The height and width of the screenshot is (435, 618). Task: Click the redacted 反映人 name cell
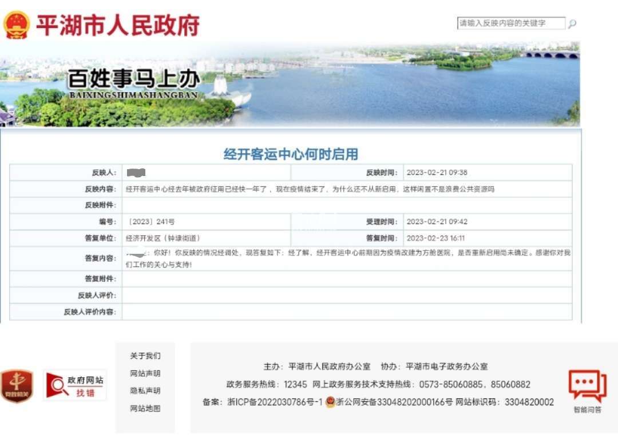(x=136, y=173)
